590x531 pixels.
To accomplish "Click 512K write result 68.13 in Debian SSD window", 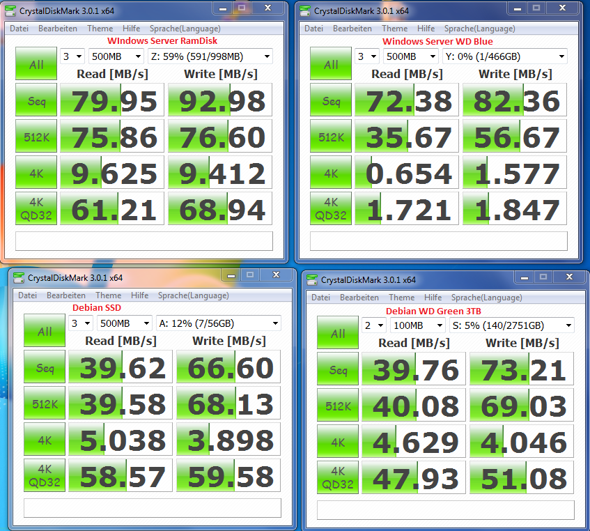I will coord(228,403).
